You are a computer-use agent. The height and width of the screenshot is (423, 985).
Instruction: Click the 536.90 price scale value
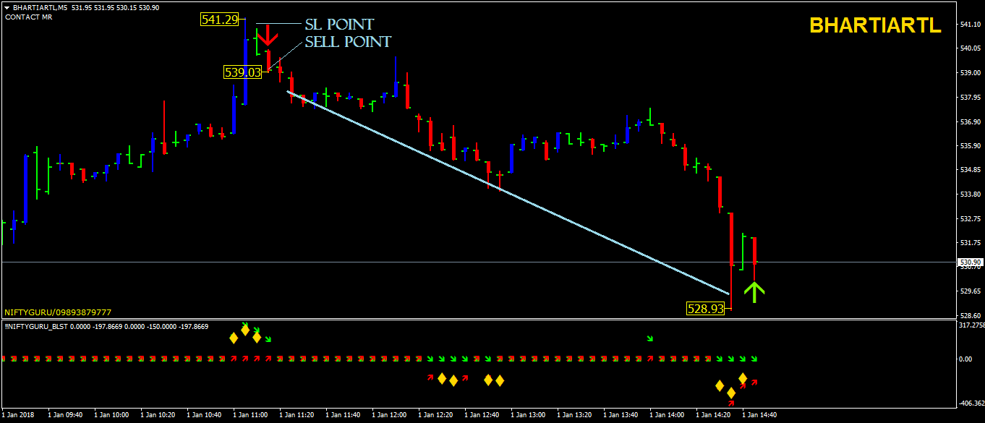(x=969, y=121)
